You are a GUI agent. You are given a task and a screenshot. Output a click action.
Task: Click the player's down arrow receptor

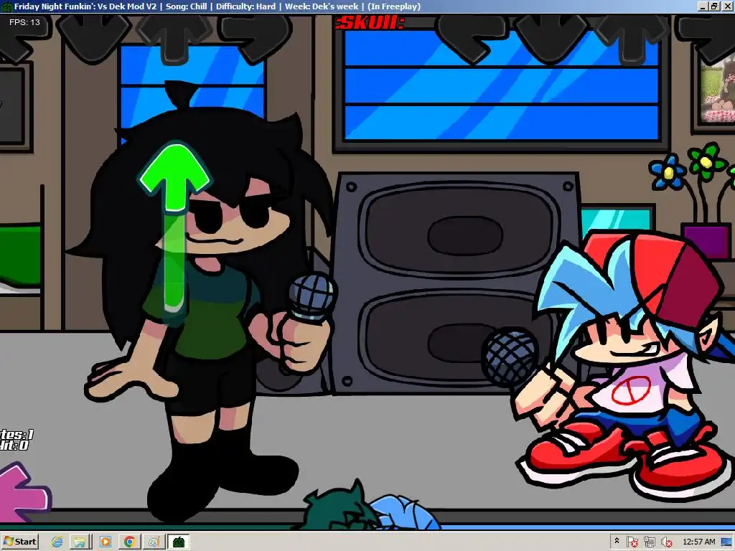[551, 37]
